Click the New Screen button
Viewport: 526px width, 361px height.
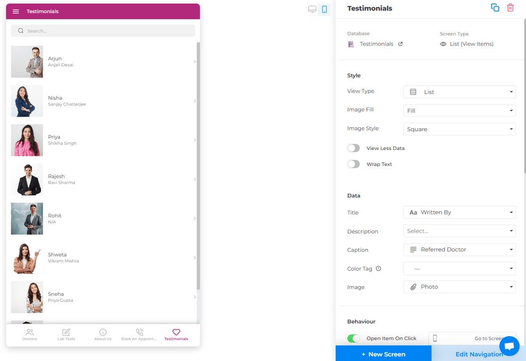click(383, 353)
